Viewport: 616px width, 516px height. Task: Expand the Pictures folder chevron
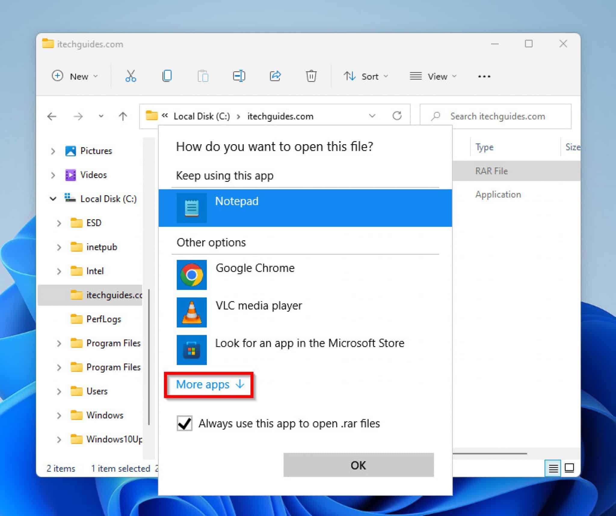point(53,151)
